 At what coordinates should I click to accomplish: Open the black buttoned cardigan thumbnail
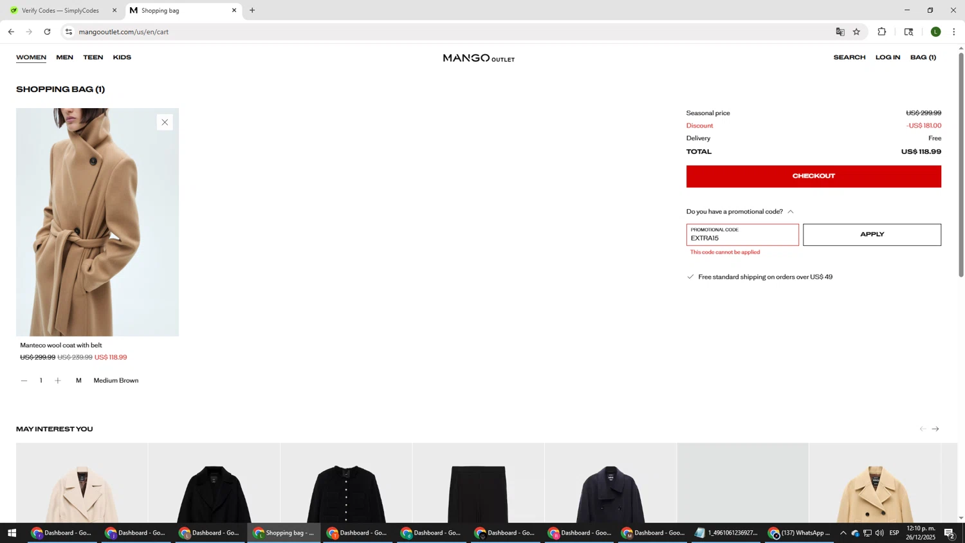click(x=346, y=483)
